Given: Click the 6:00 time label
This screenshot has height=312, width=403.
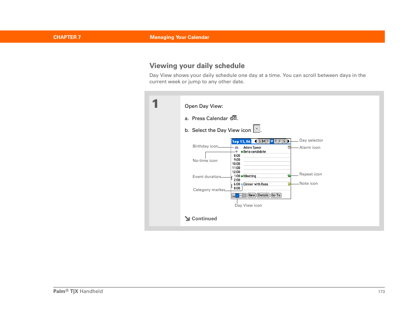Looking at the screenshot, I should (237, 184).
